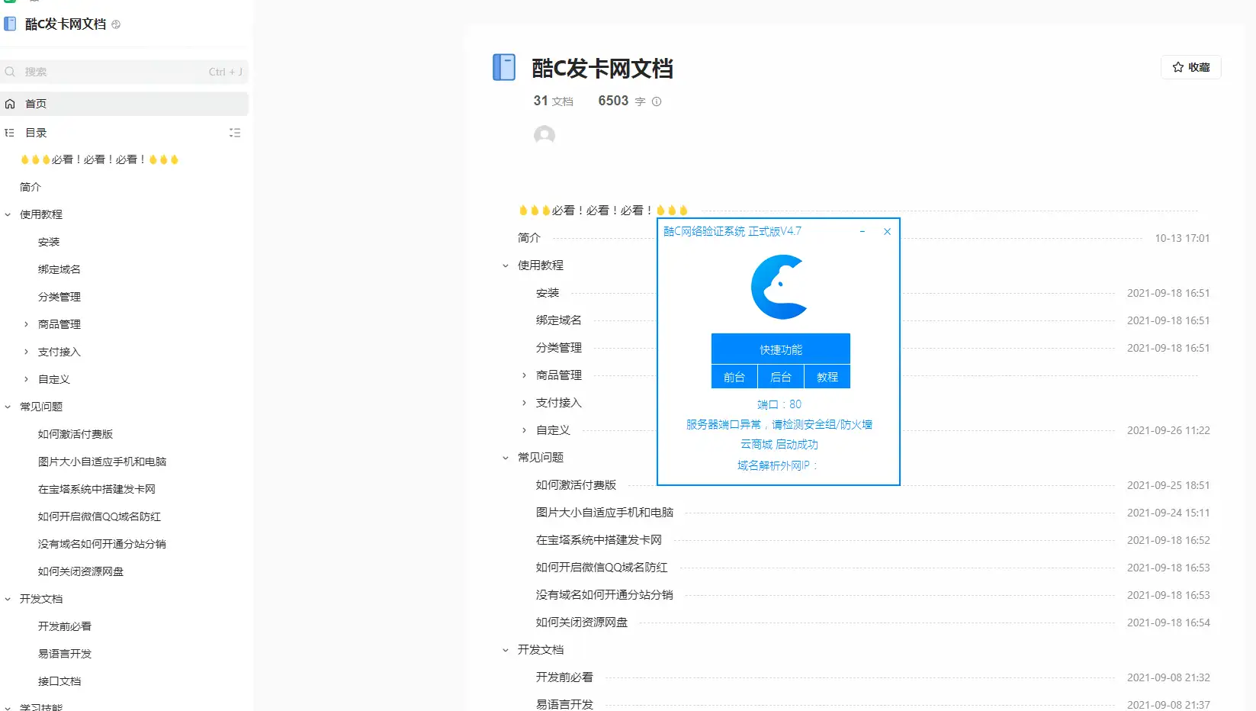
Task: Click the book icon beside 酷C发卡网文档 title
Action: coord(503,67)
